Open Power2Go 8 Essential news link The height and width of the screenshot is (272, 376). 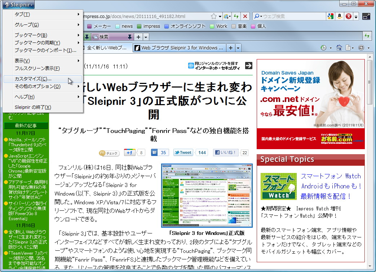point(27,211)
